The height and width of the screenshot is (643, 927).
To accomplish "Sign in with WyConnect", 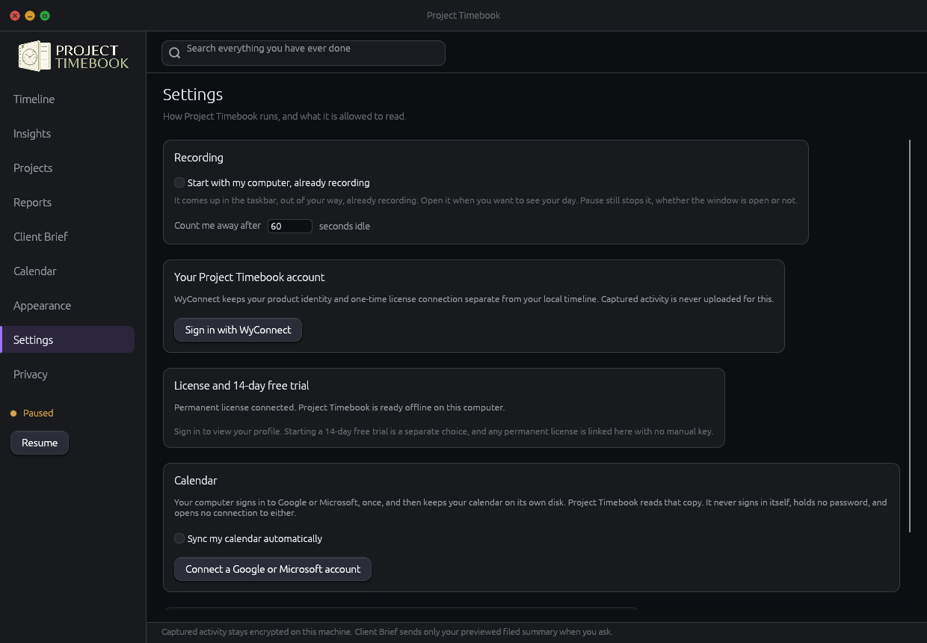I will [x=238, y=330].
